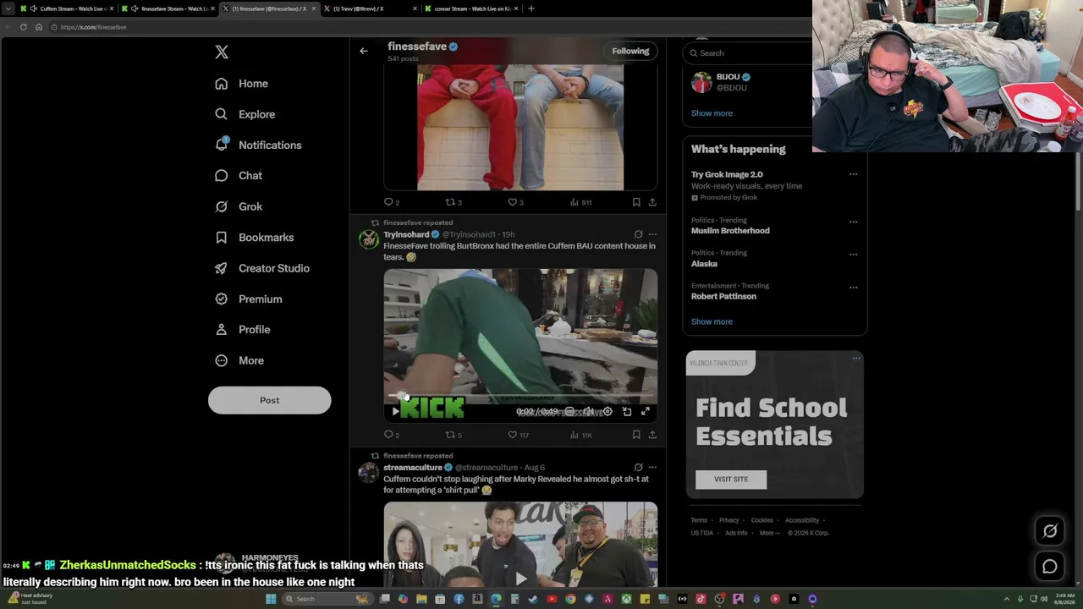
Task: View analytics of Tryinsohard post with 11K views
Action: pos(581,435)
